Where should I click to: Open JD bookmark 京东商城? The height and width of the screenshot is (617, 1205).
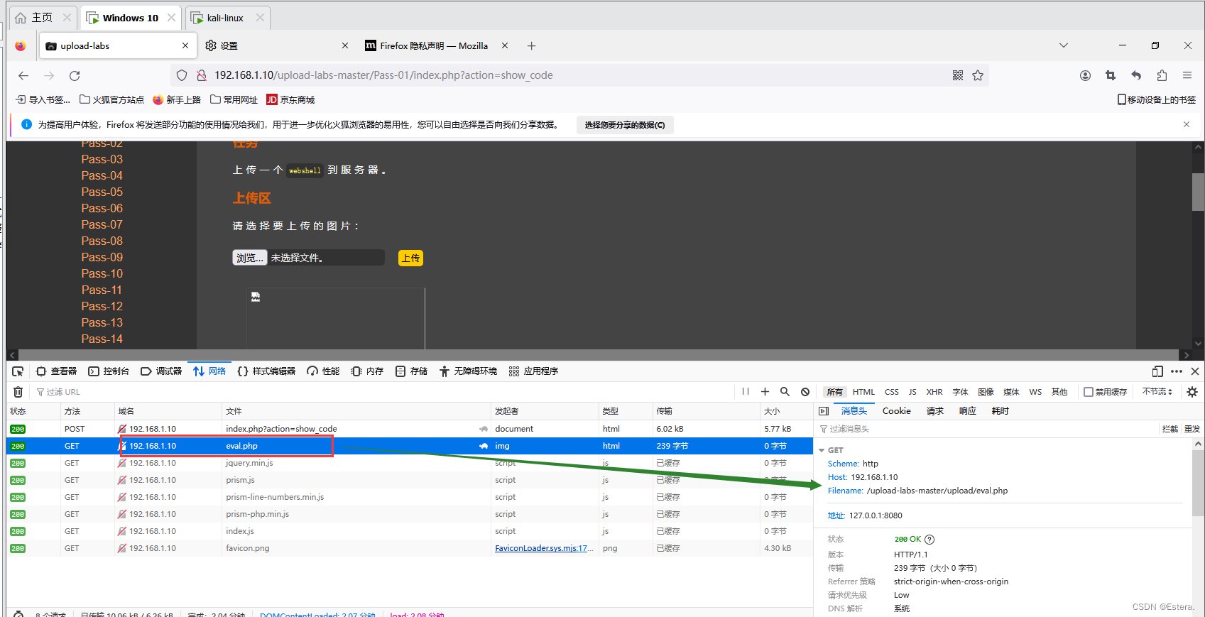(290, 99)
